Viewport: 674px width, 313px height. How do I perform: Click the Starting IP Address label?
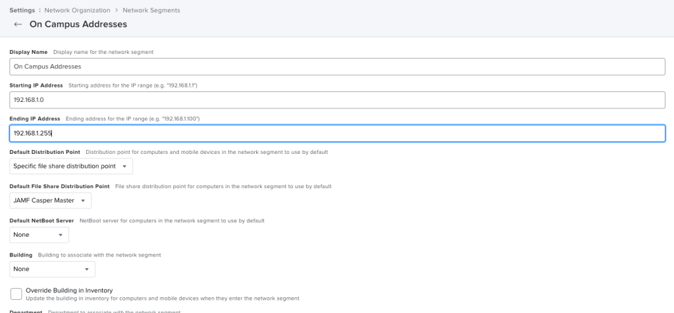click(x=36, y=85)
